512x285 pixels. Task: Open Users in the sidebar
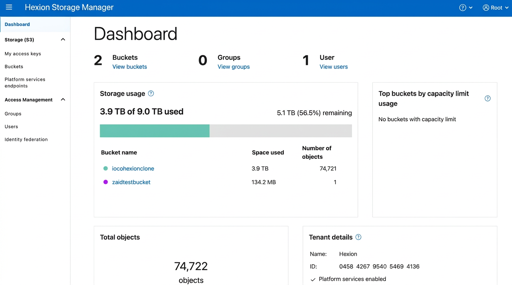coord(11,127)
